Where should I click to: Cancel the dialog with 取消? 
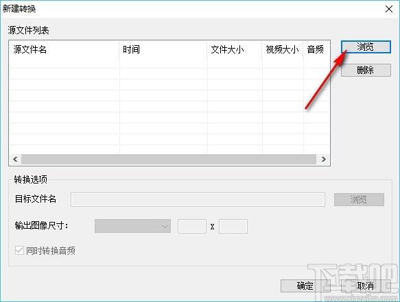tap(366, 286)
